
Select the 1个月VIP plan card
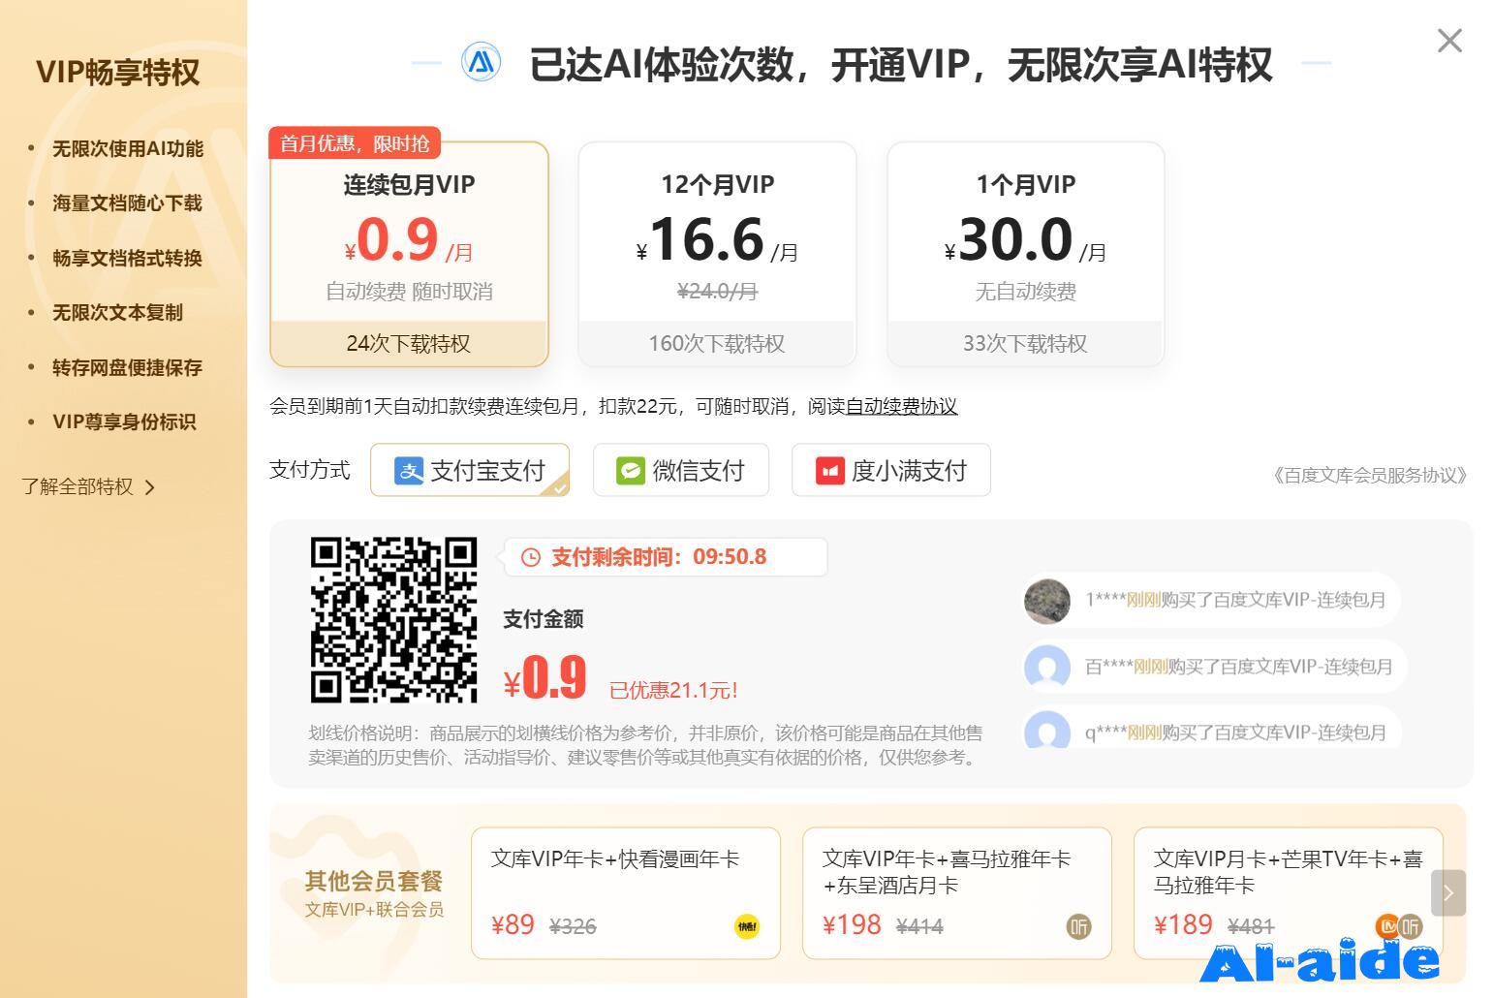pos(1025,254)
